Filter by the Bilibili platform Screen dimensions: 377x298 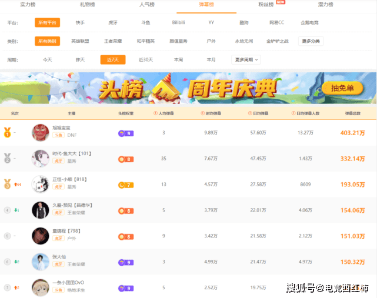pos(178,22)
